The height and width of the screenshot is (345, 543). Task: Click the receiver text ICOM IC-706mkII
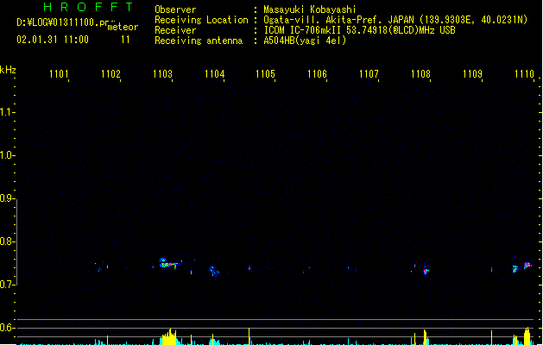[303, 30]
